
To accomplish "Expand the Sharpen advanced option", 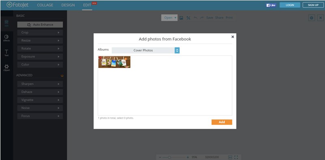I will (40, 84).
